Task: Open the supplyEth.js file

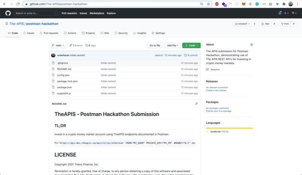Action: point(64,93)
